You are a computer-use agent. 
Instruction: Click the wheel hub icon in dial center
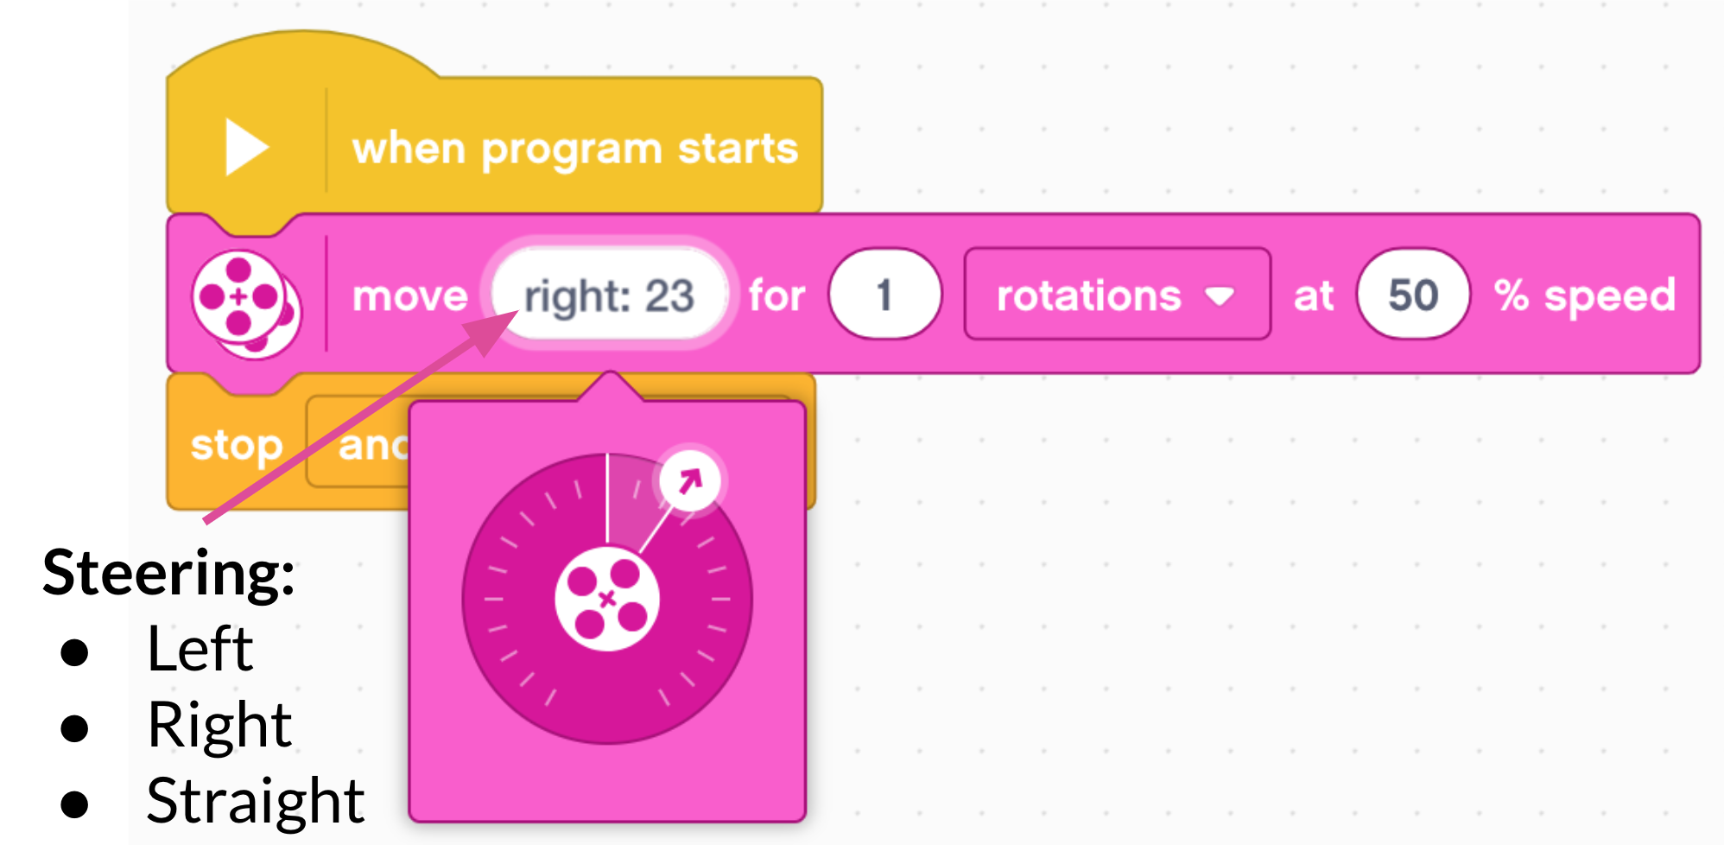pos(607,599)
